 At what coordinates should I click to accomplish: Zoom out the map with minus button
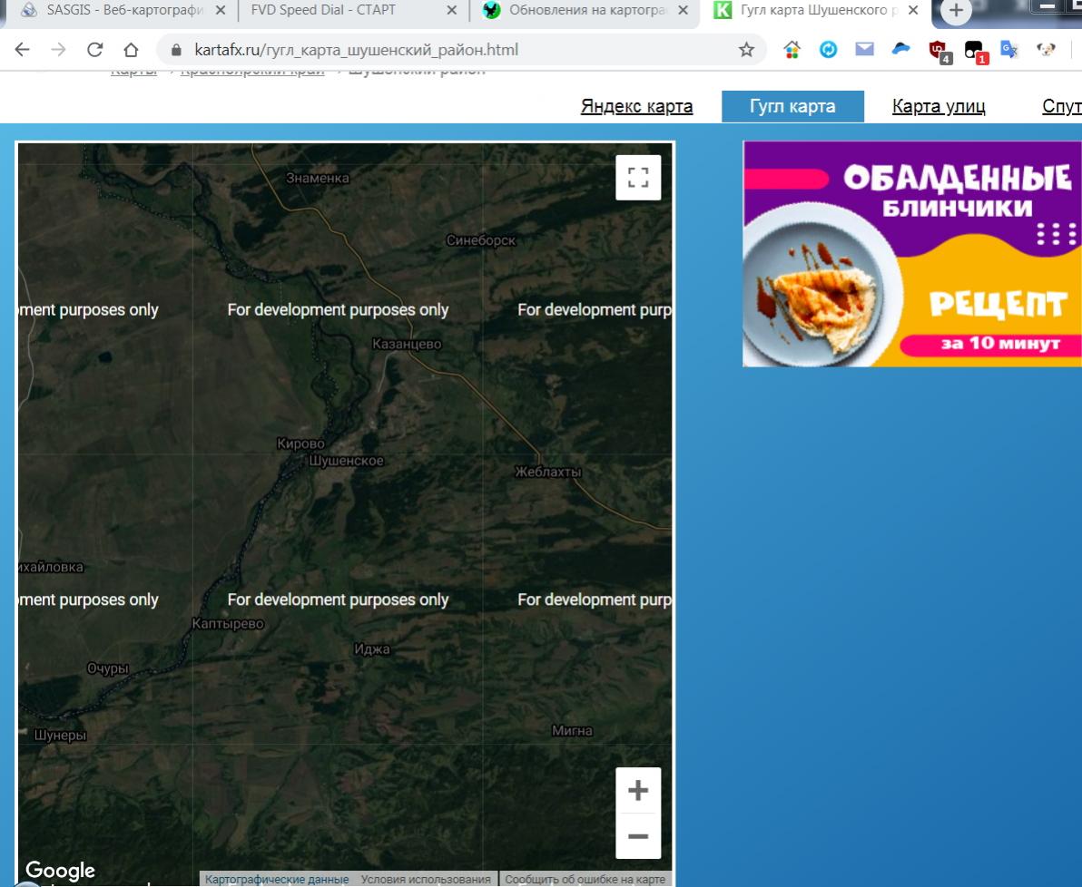pyautogui.click(x=638, y=836)
